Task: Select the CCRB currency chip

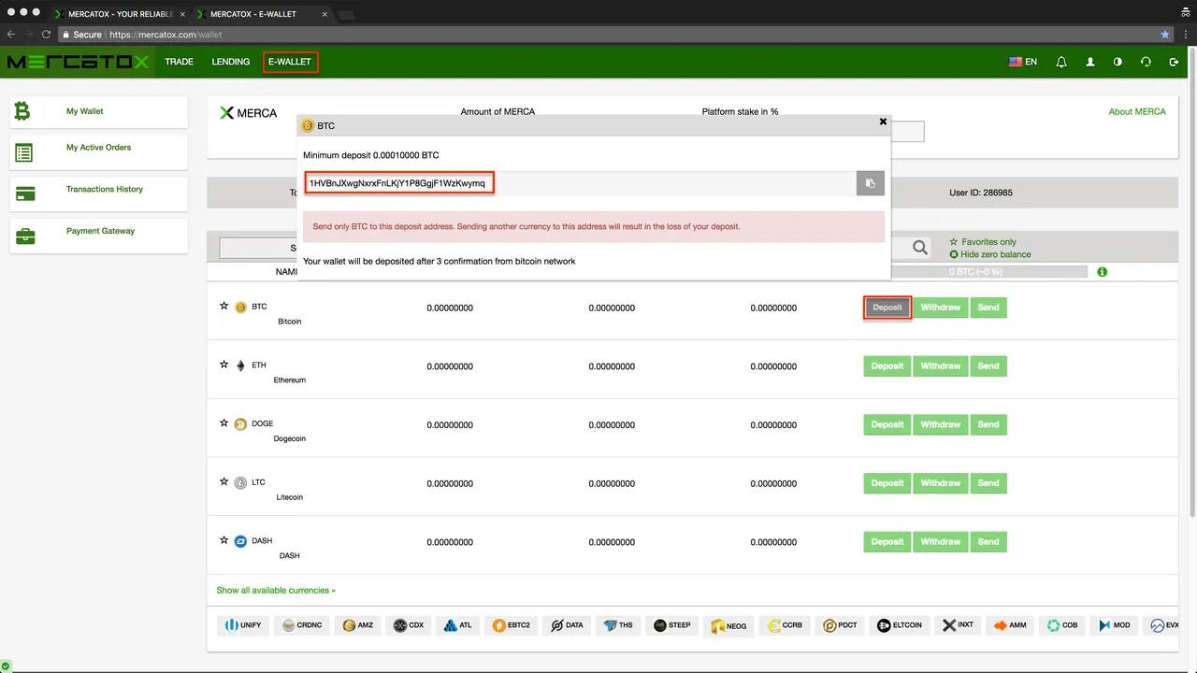Action: click(x=784, y=625)
